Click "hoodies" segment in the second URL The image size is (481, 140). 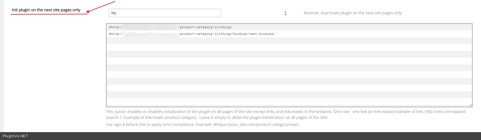(240, 34)
